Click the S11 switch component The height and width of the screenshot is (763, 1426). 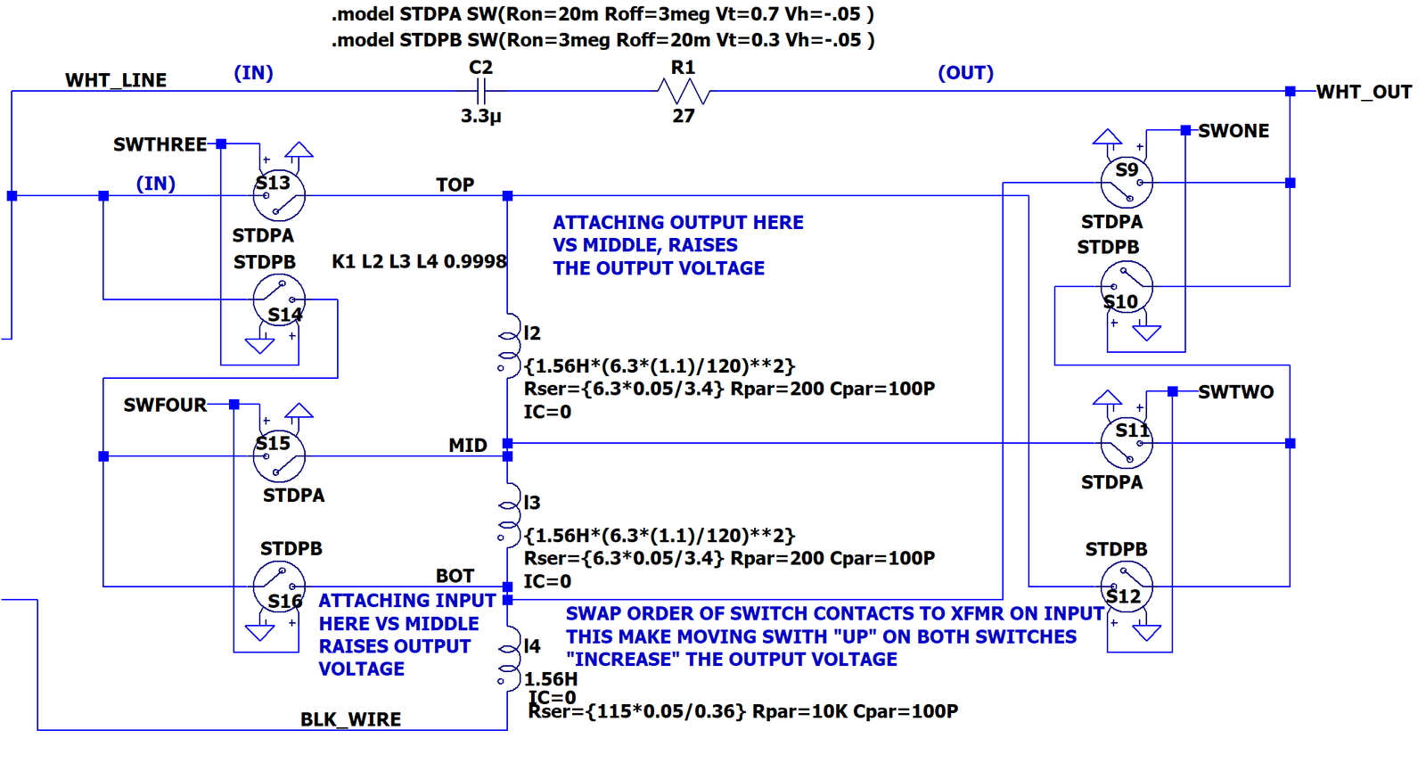[1127, 443]
